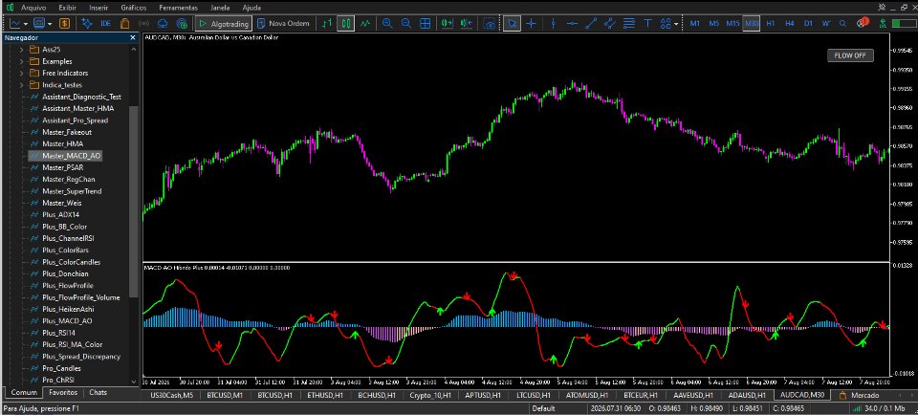
Task: Switch to the Crypto_10,H1 chart tab
Action: tap(429, 395)
